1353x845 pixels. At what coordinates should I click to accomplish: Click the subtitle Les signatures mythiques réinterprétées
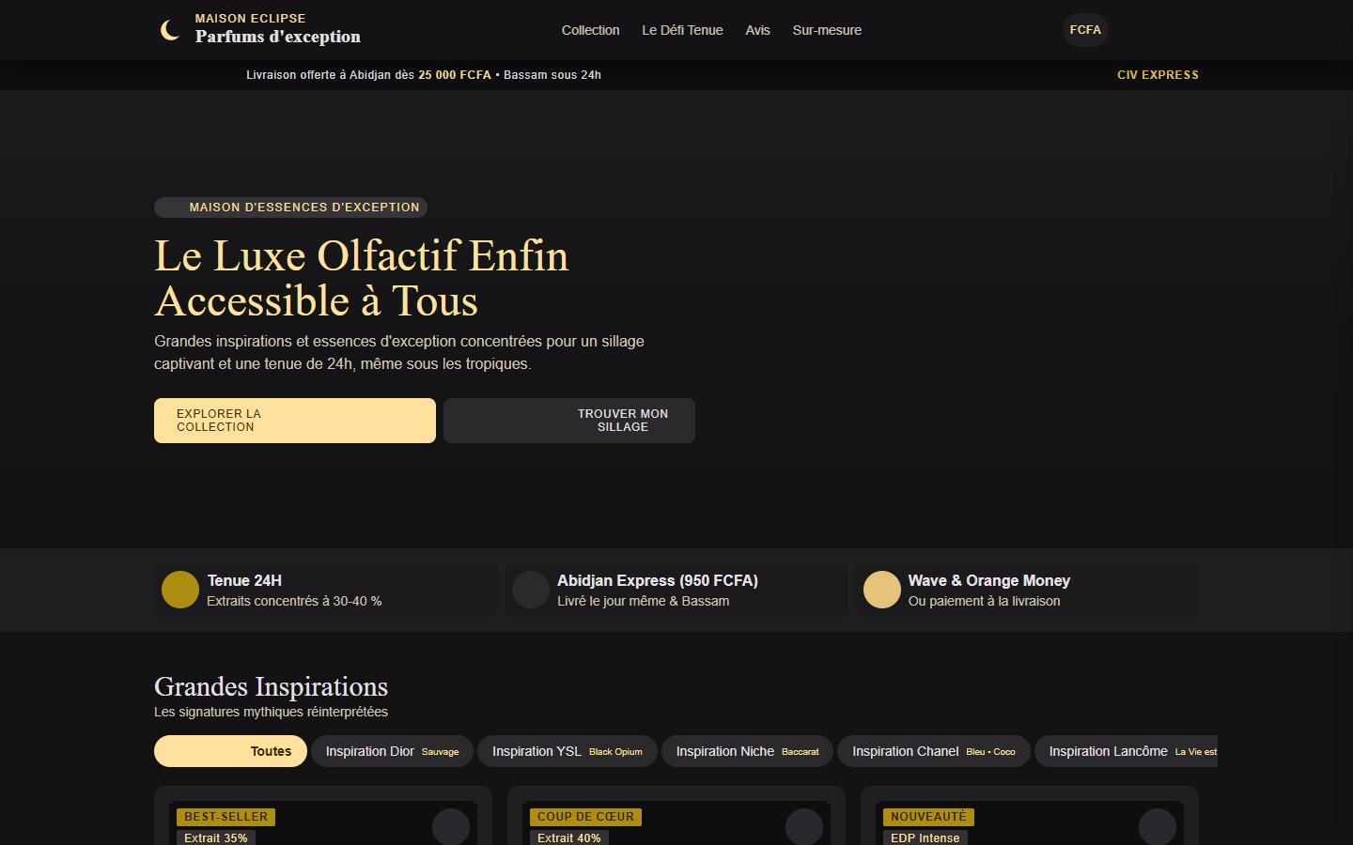point(271,712)
